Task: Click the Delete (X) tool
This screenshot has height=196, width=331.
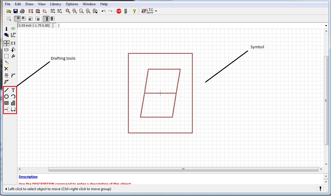Action: tap(6, 68)
